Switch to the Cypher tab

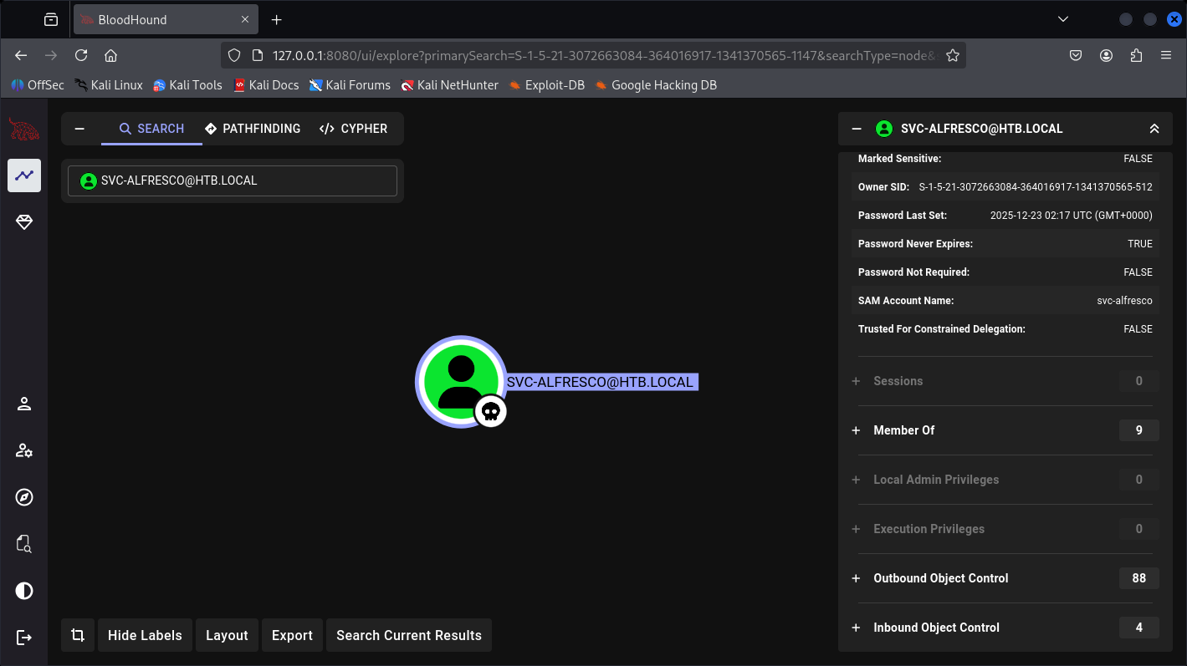(x=353, y=129)
